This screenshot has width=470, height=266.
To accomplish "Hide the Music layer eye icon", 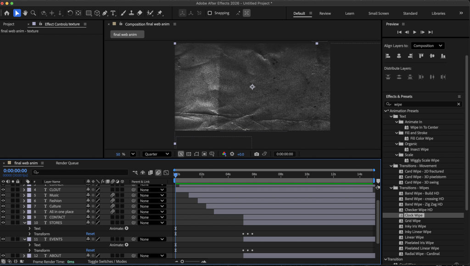I will pyautogui.click(x=3, y=195).
